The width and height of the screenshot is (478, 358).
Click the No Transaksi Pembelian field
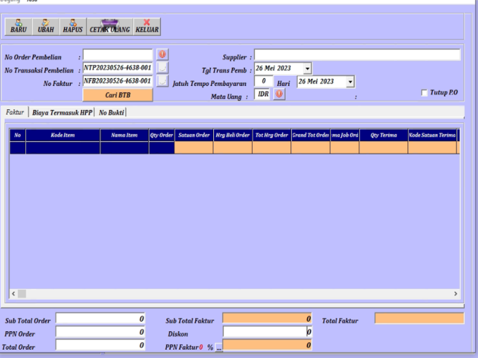tap(118, 68)
